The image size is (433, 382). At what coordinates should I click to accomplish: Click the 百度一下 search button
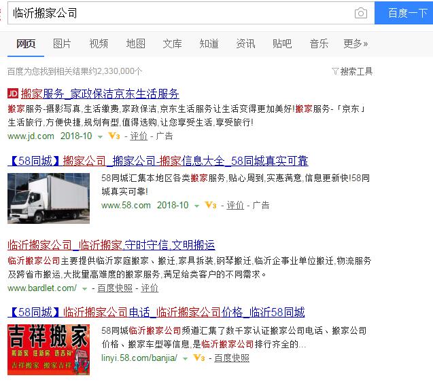click(404, 13)
